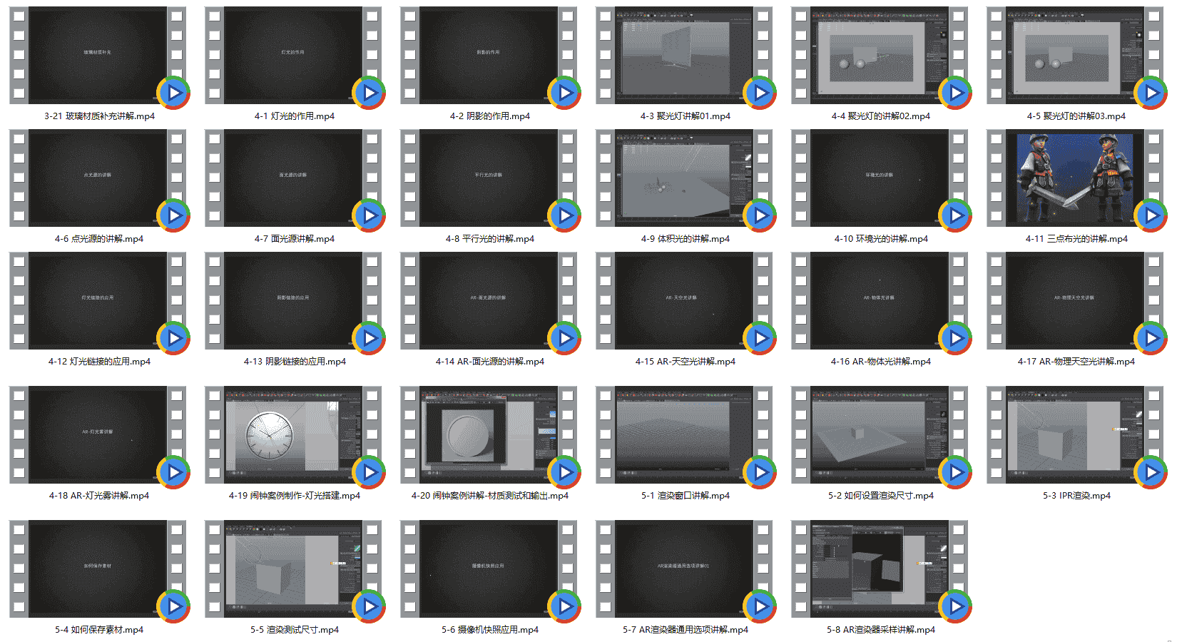Click the file name 5-1 渲染窗口讲解.mp4
Screen dimensions: 1177x642
click(x=686, y=496)
